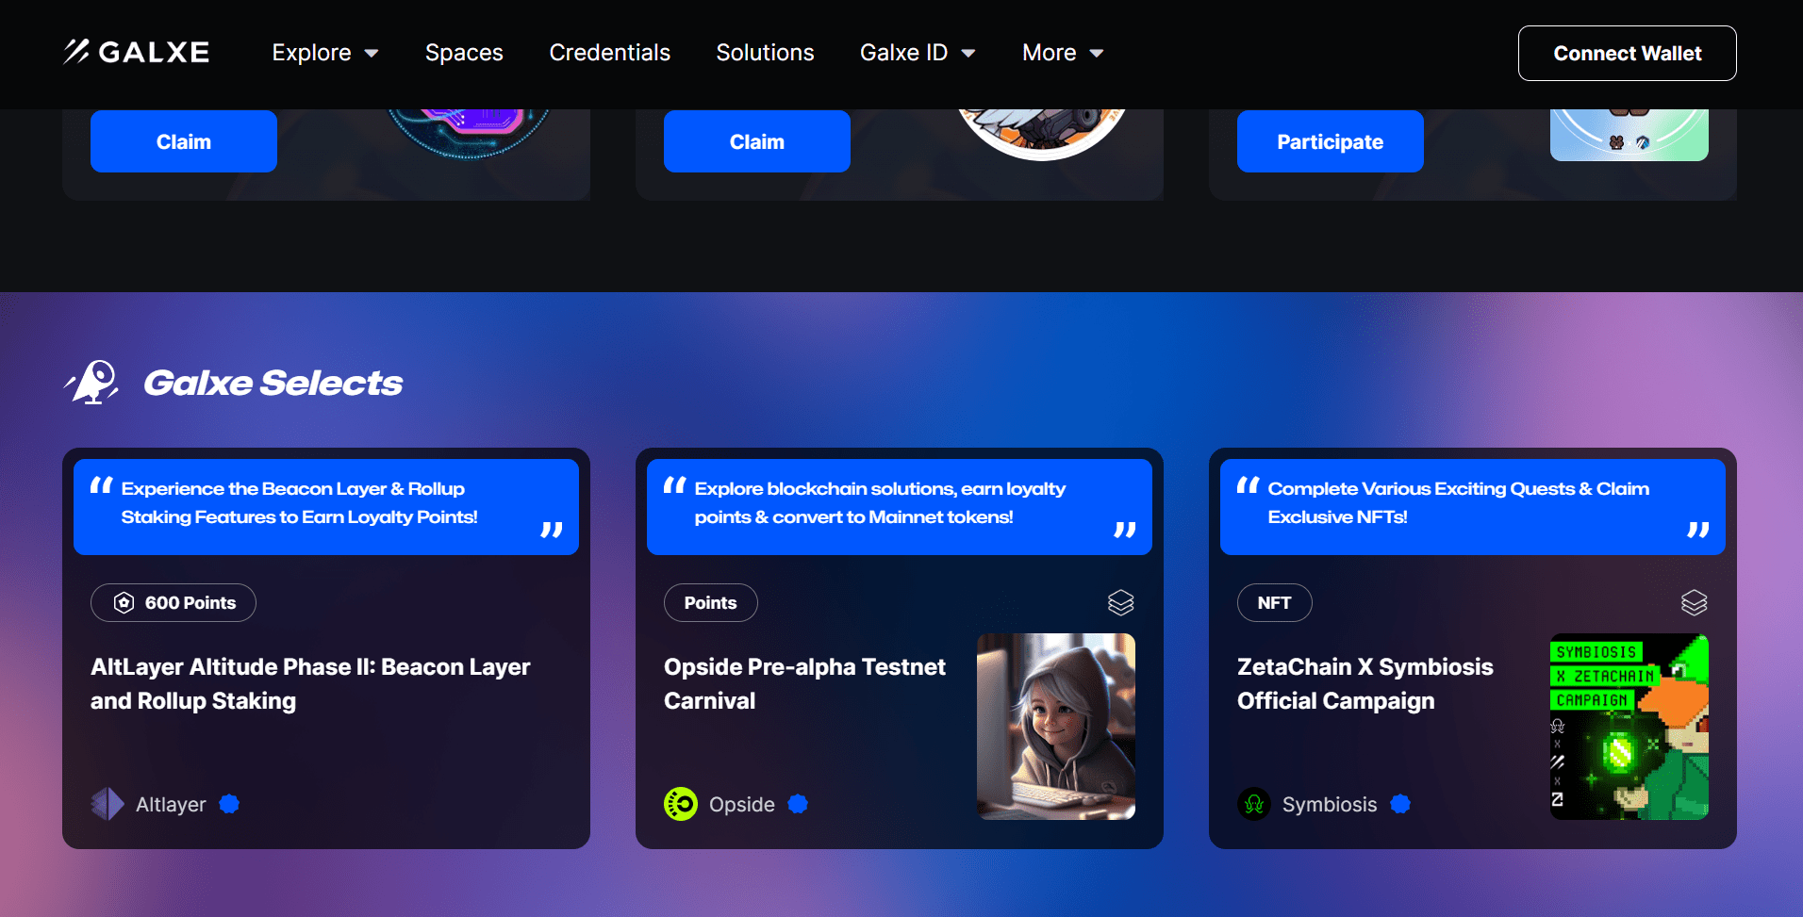Click the layers icon on ZetaChain card
The height and width of the screenshot is (917, 1803).
click(x=1694, y=602)
